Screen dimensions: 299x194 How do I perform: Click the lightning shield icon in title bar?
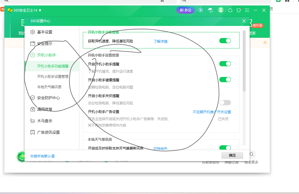tap(200, 10)
